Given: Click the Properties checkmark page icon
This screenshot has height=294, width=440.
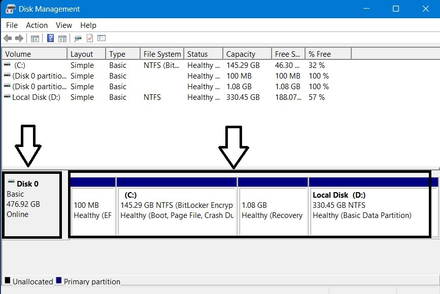Looking at the screenshot, I should (x=90, y=38).
